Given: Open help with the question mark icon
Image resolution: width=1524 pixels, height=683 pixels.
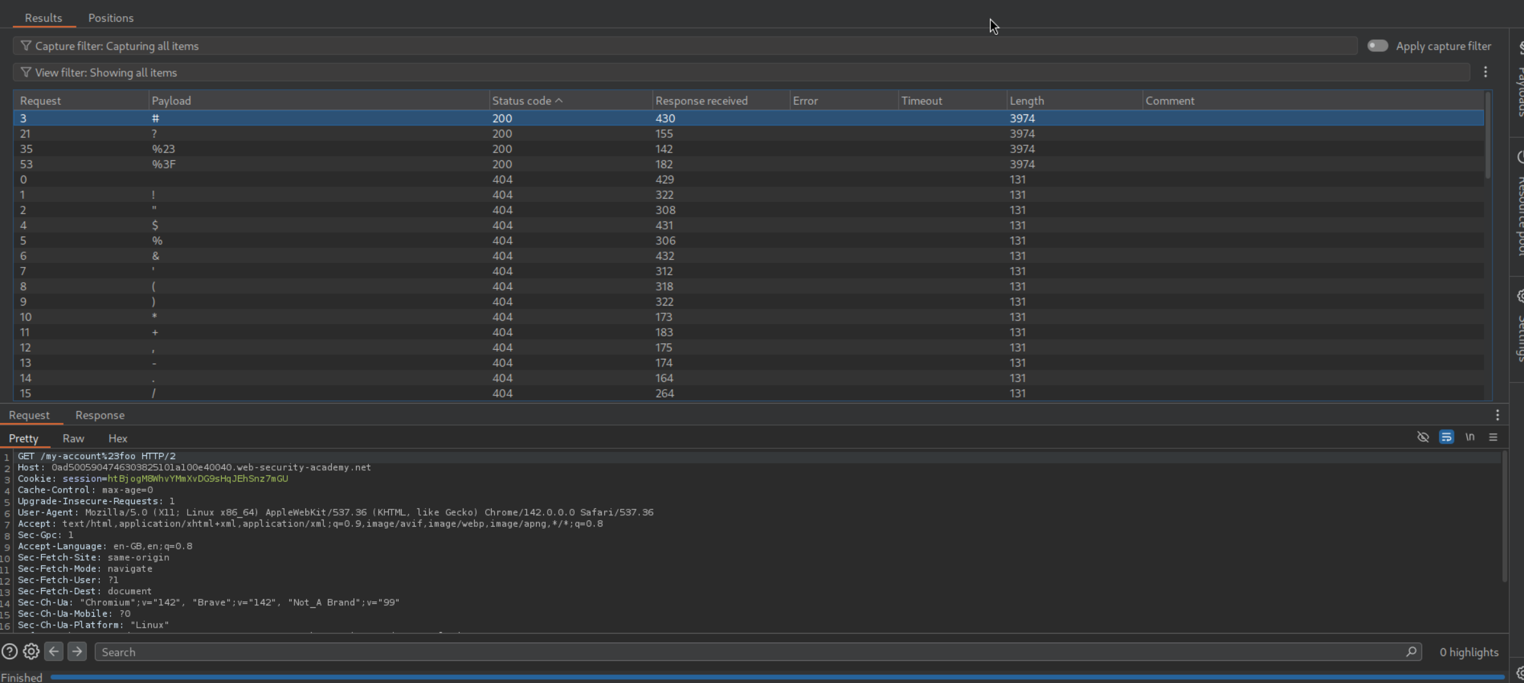Looking at the screenshot, I should [x=10, y=651].
